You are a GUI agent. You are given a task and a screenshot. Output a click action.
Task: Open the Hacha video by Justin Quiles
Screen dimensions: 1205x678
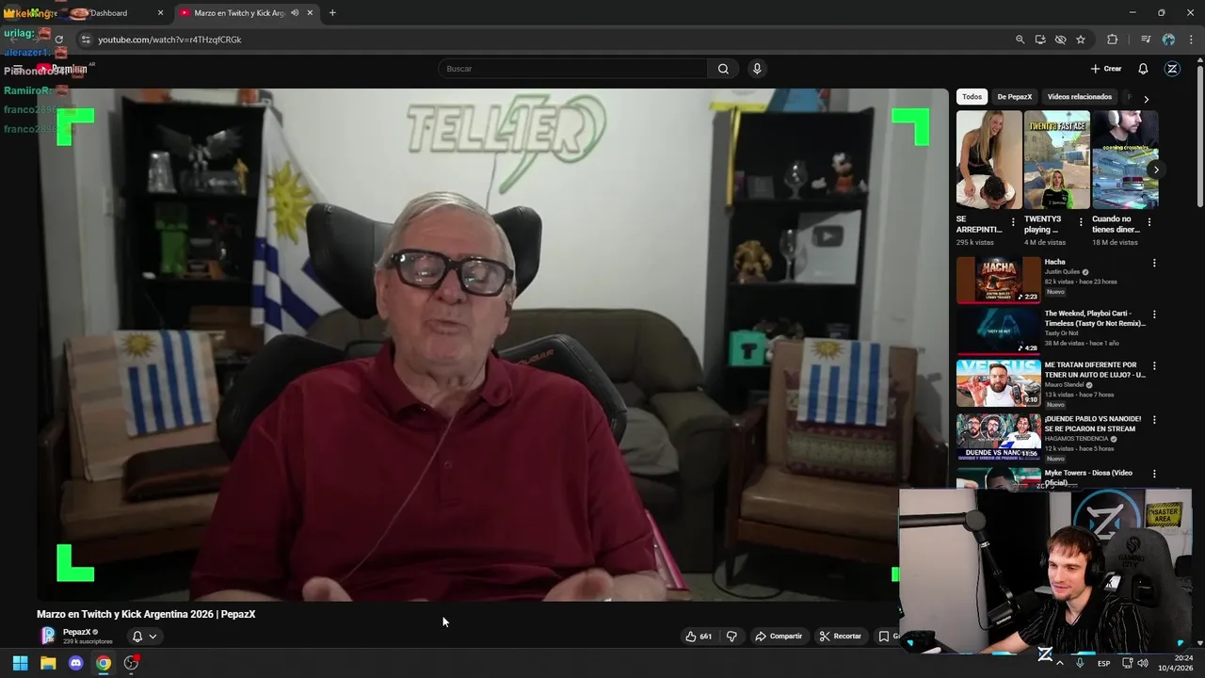[x=1054, y=262]
